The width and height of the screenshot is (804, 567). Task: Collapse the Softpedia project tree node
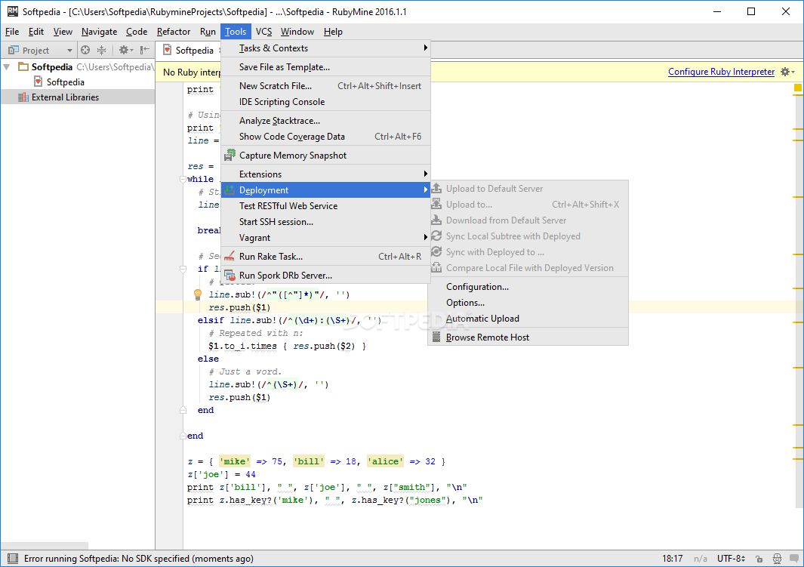tap(7, 66)
